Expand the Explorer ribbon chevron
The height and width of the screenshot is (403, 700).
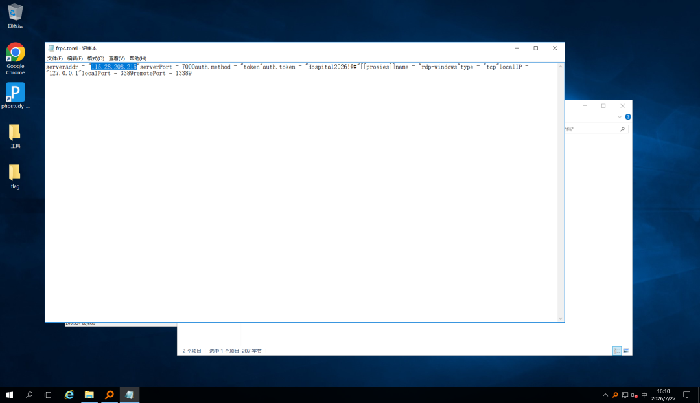point(620,117)
